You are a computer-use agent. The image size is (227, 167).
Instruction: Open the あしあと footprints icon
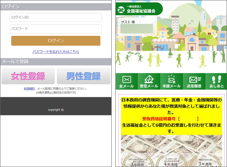[216, 82]
